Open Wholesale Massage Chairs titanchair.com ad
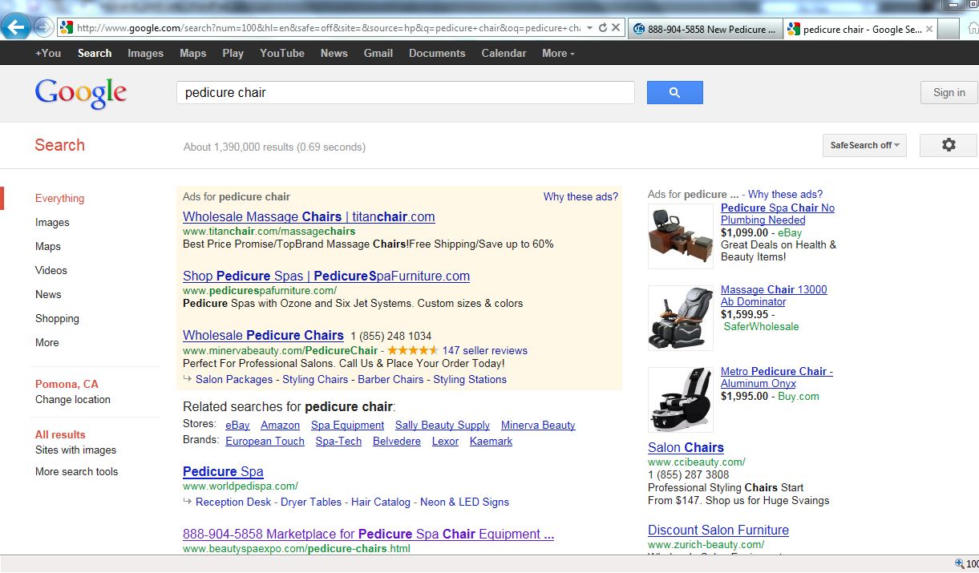979x573 pixels. tap(309, 216)
